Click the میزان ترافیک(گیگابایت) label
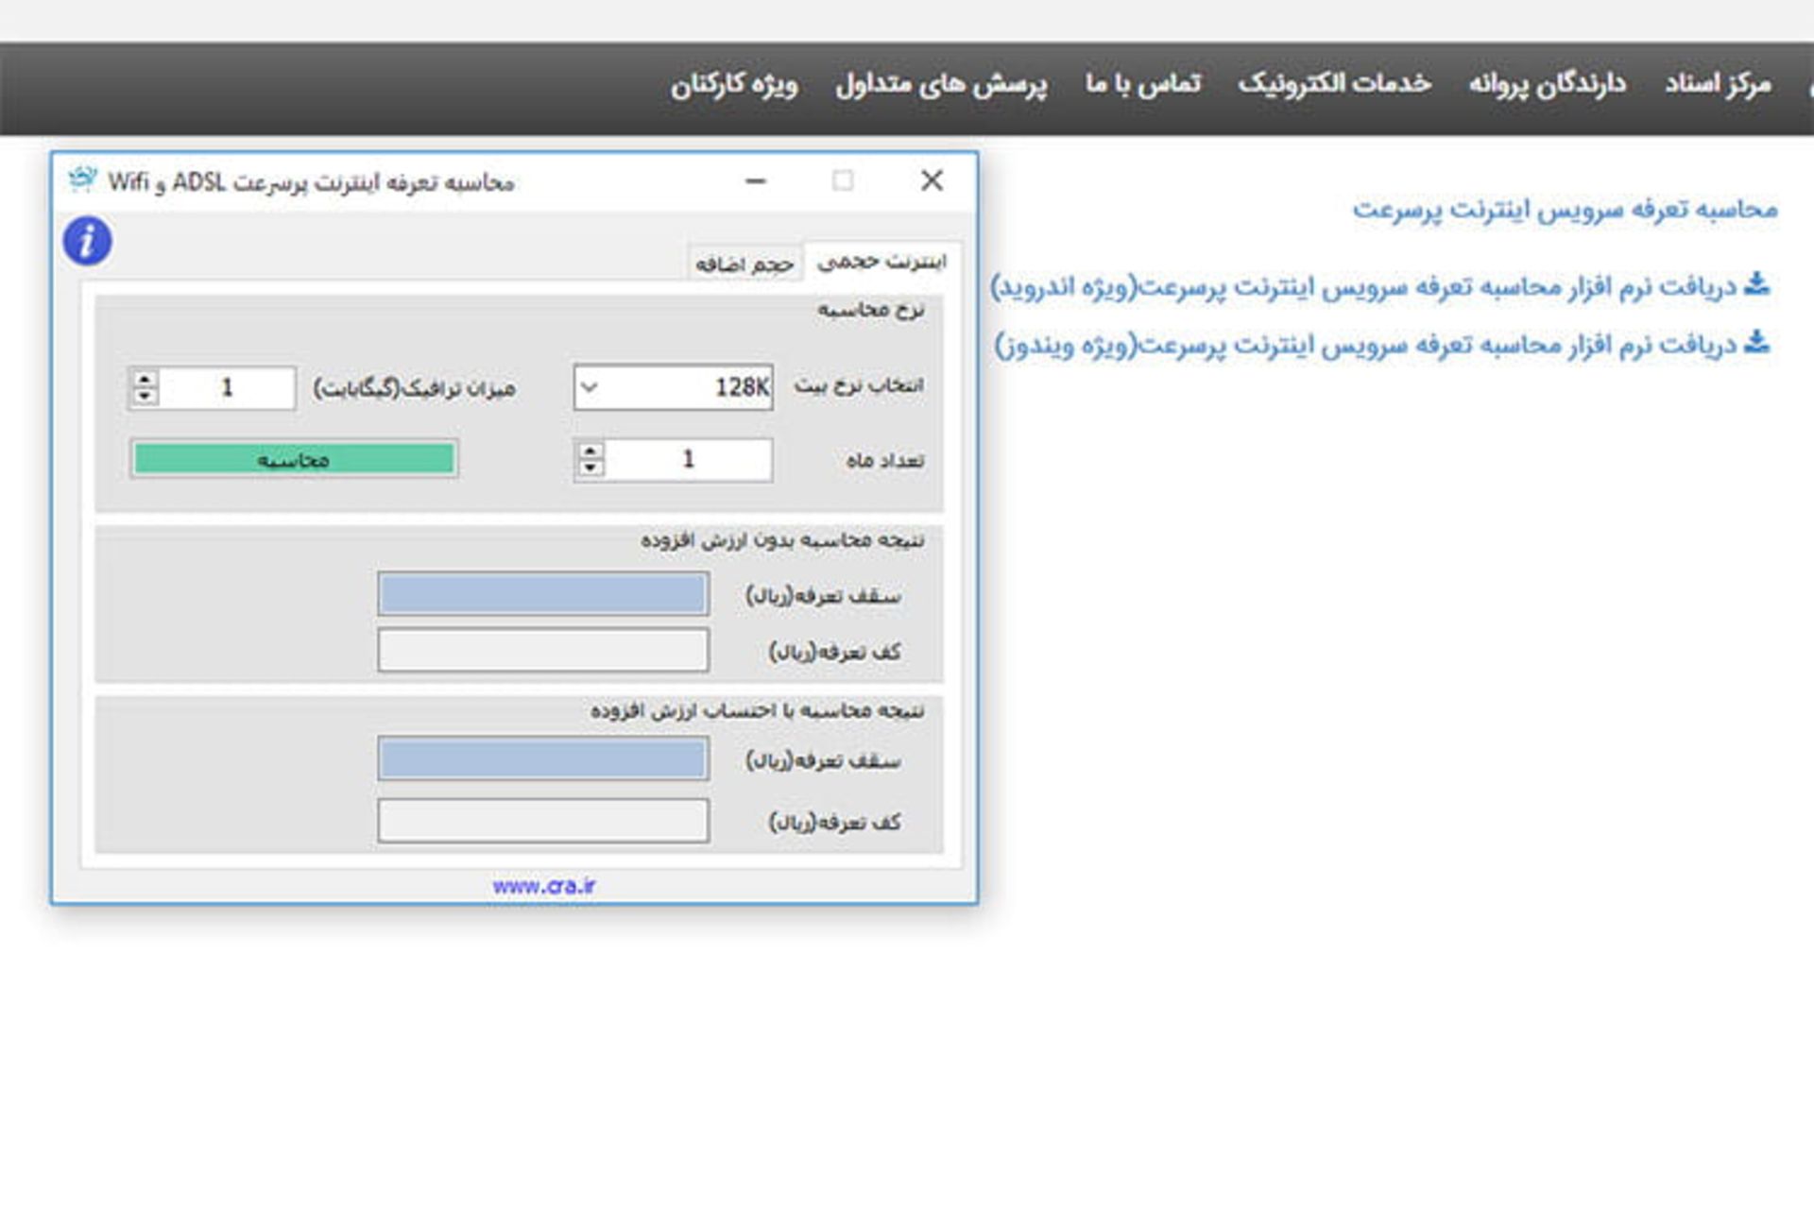 (415, 388)
